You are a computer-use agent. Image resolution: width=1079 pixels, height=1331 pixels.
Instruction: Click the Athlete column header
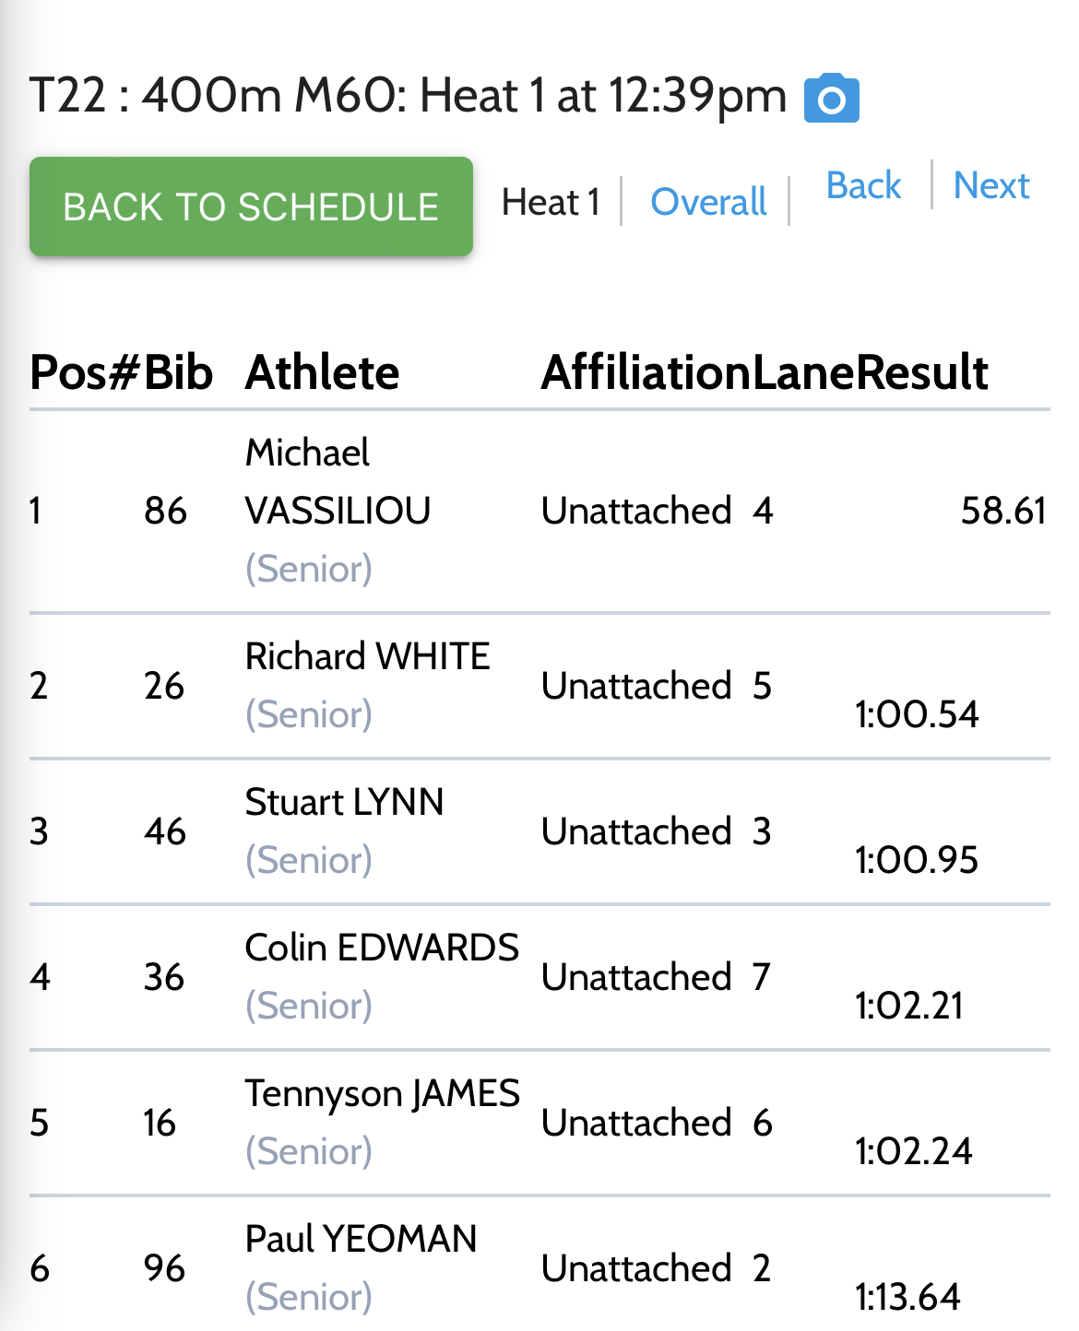coord(322,372)
